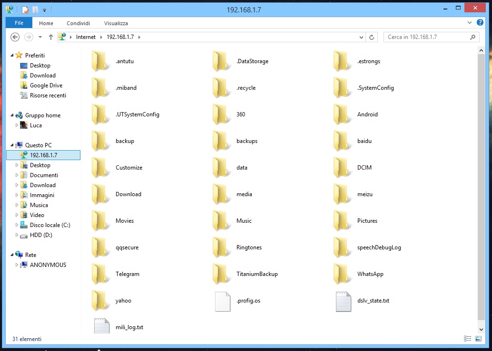The image size is (492, 351).
Task: Expand the ANONYMOUS network node
Action: click(17, 265)
